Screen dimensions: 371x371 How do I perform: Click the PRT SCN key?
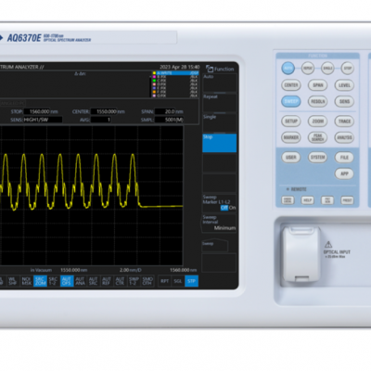(x=327, y=200)
